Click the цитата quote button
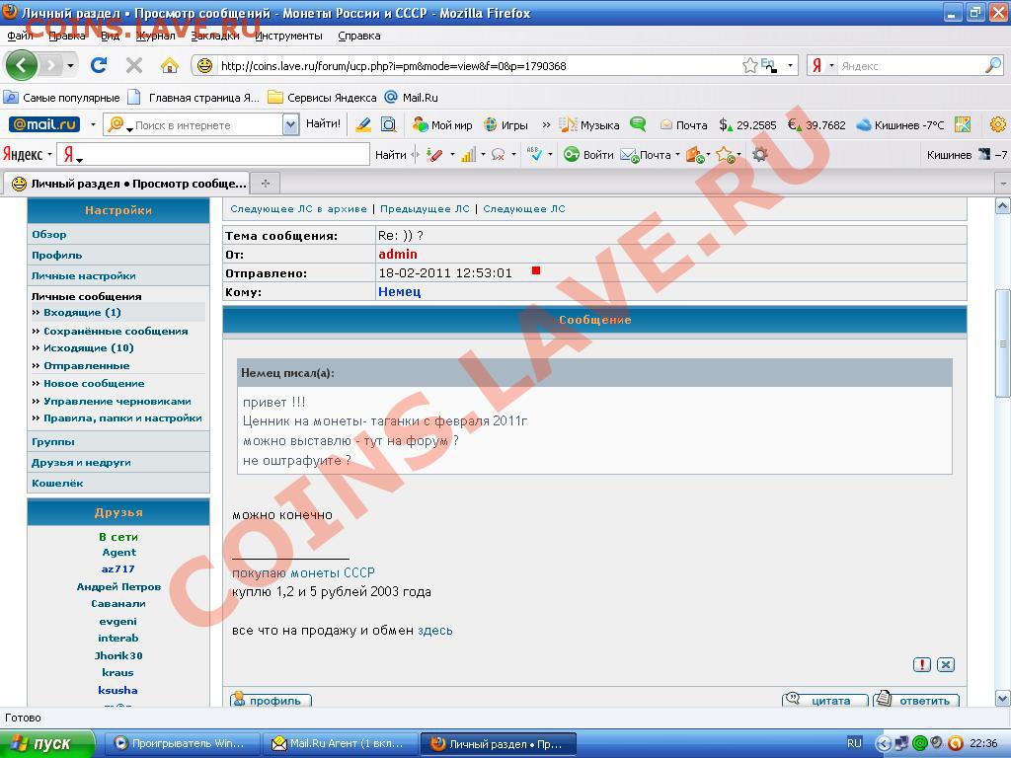The image size is (1011, 758). (x=824, y=700)
